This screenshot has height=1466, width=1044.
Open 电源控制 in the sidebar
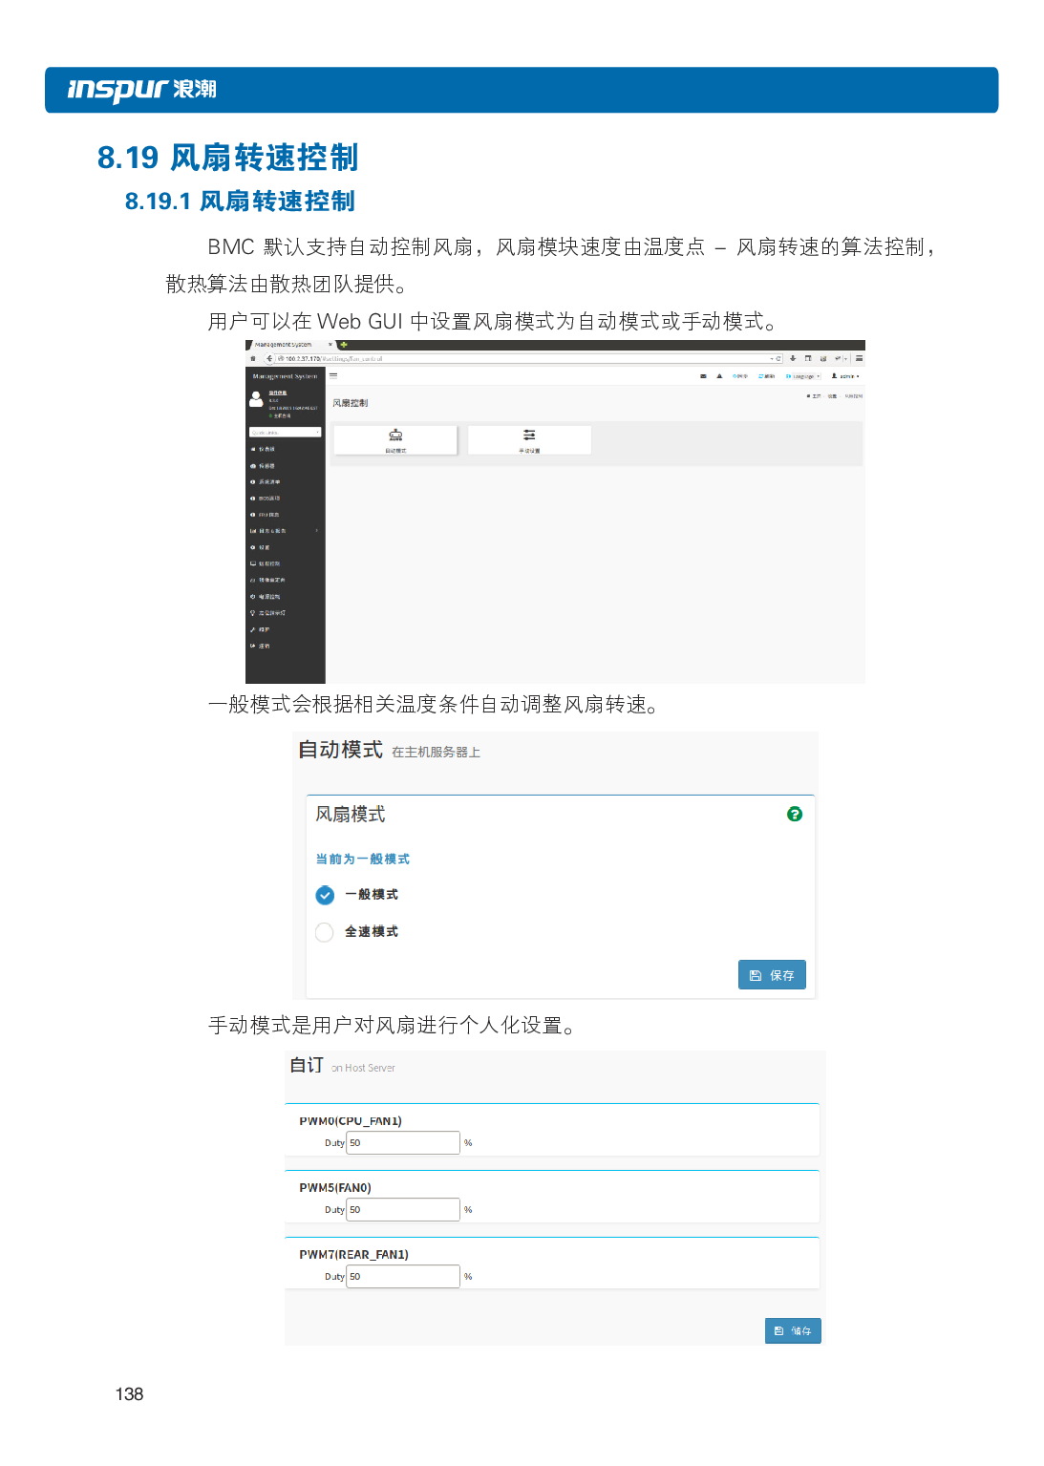coord(269,597)
